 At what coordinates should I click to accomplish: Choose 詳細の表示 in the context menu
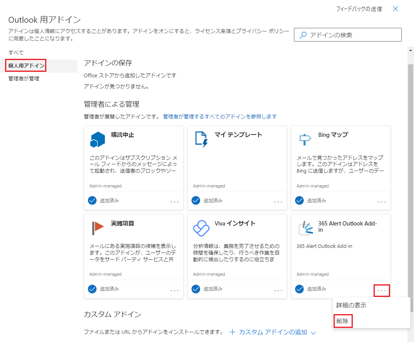tap(351, 305)
